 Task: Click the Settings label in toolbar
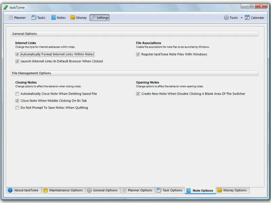(x=103, y=18)
